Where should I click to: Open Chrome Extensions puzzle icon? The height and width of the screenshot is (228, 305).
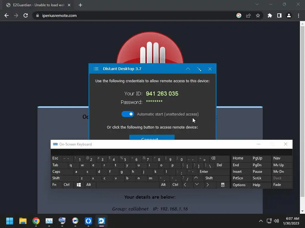tap(270, 15)
